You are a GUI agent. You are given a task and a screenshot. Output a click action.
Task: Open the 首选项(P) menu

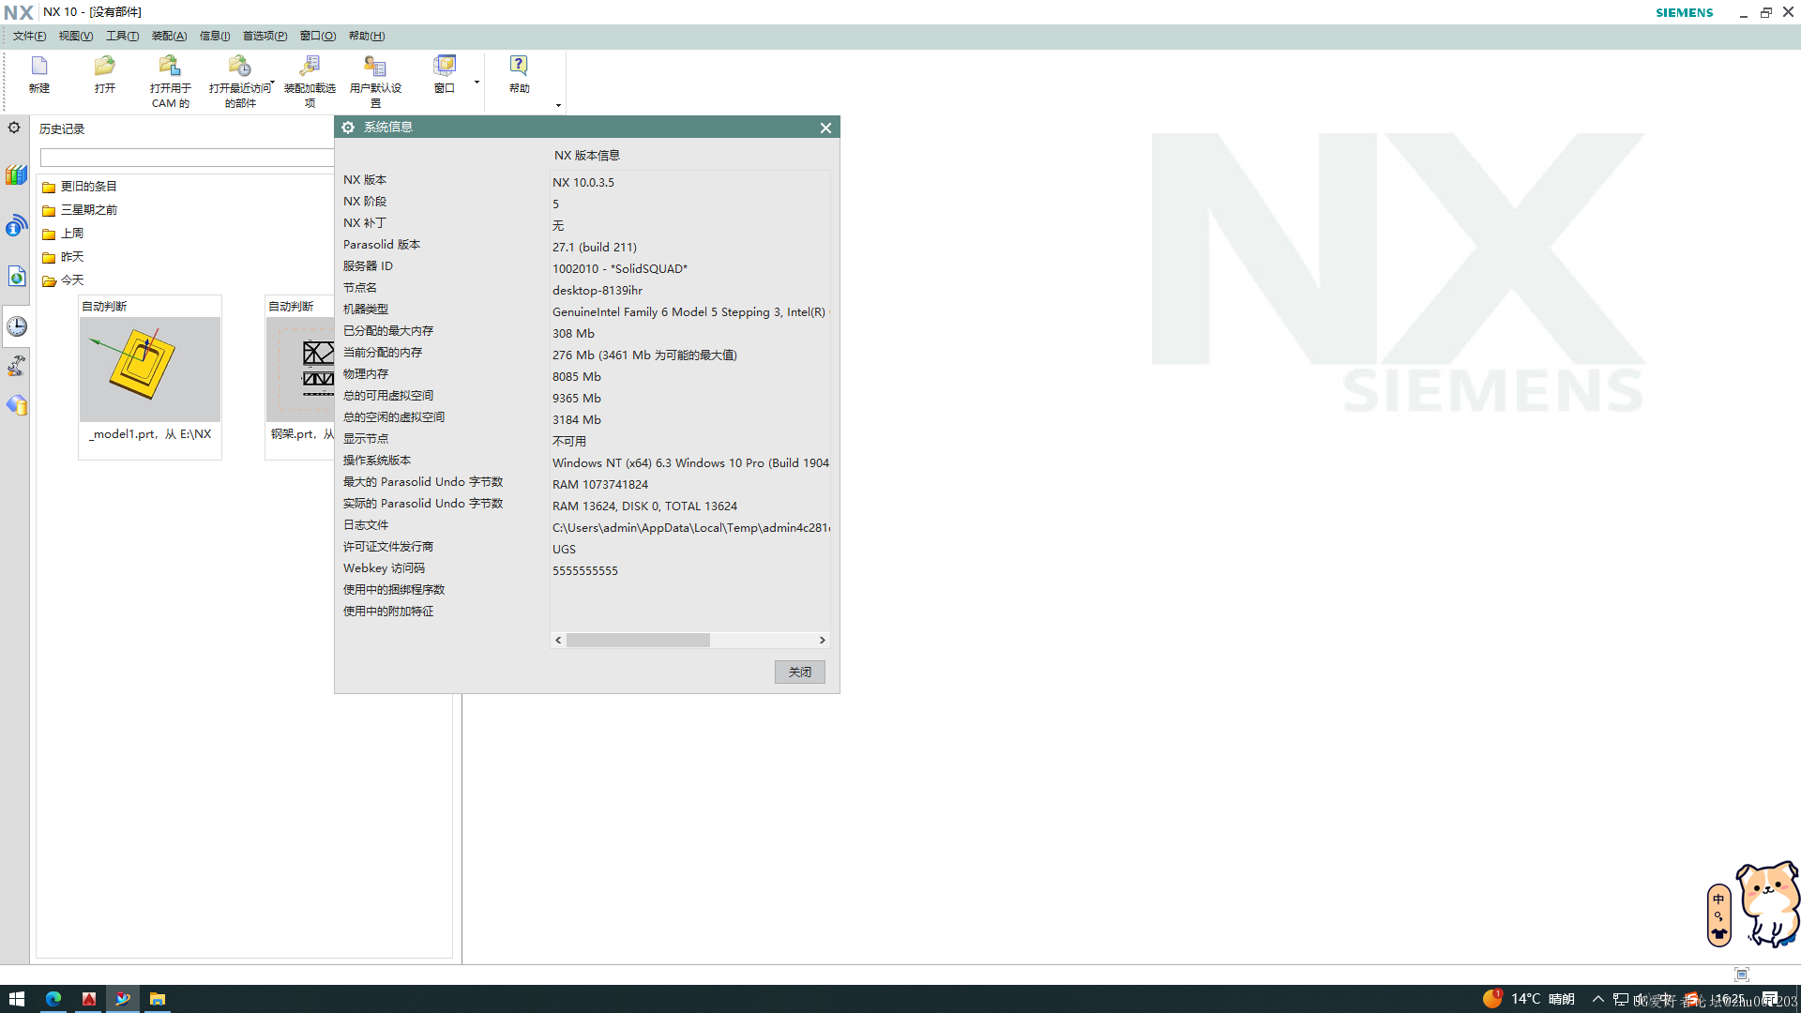265,36
